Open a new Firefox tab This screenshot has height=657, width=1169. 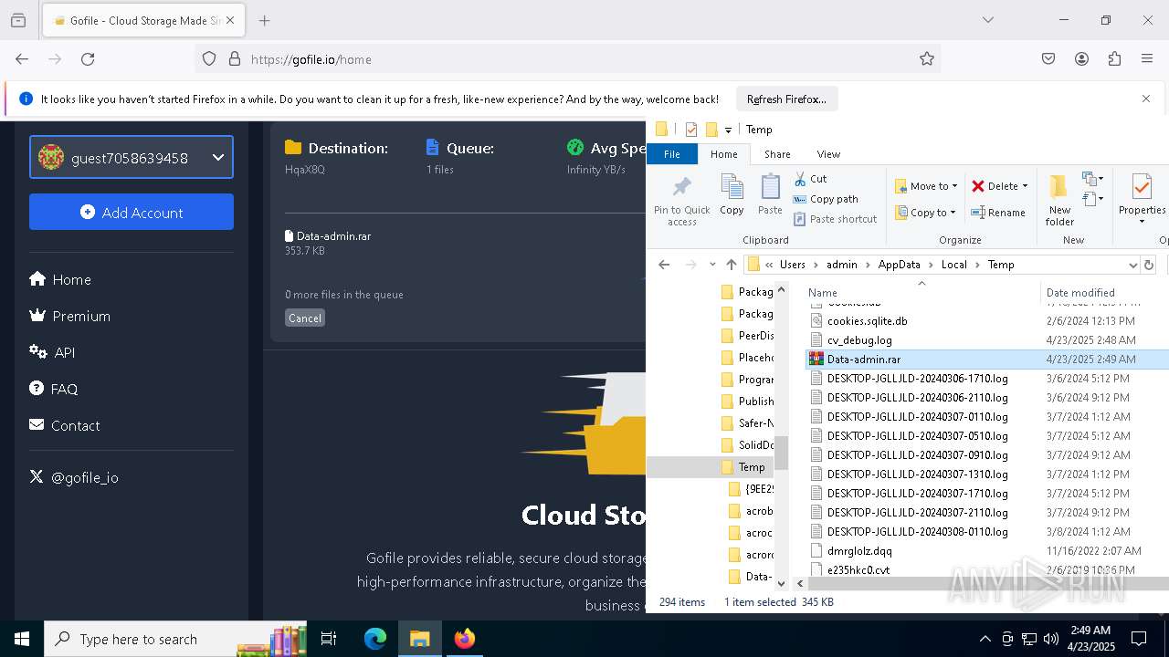264,20
